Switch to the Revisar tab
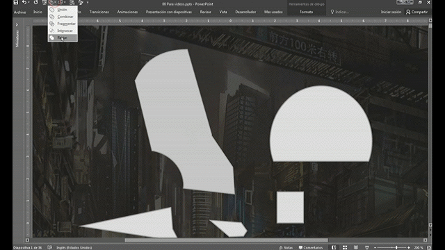Viewport: 445px width, 250px height. click(x=206, y=12)
